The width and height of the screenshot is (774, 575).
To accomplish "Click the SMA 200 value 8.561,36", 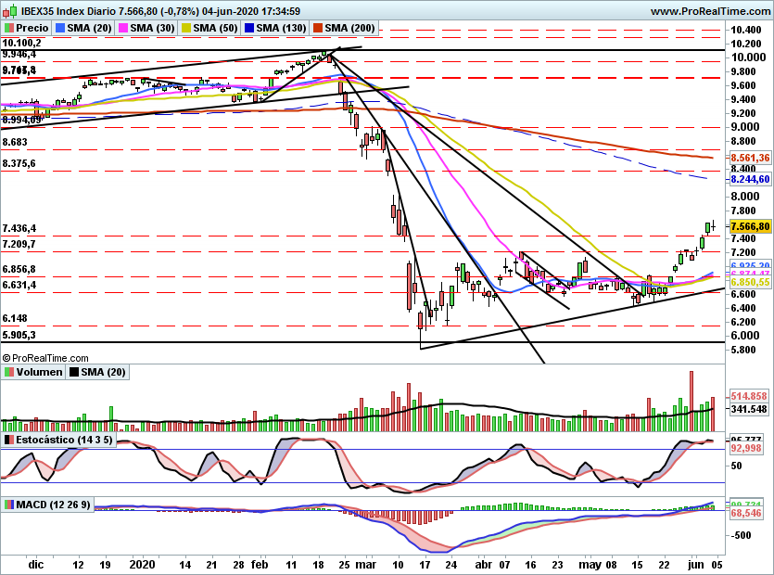I will coord(750,158).
